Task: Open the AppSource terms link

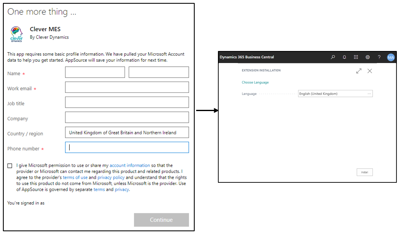Action: tap(99, 189)
